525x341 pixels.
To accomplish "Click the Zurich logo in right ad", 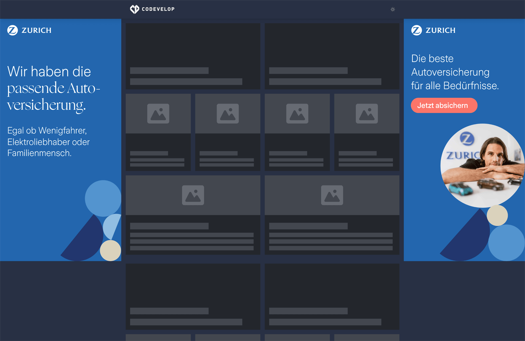I will (433, 30).
